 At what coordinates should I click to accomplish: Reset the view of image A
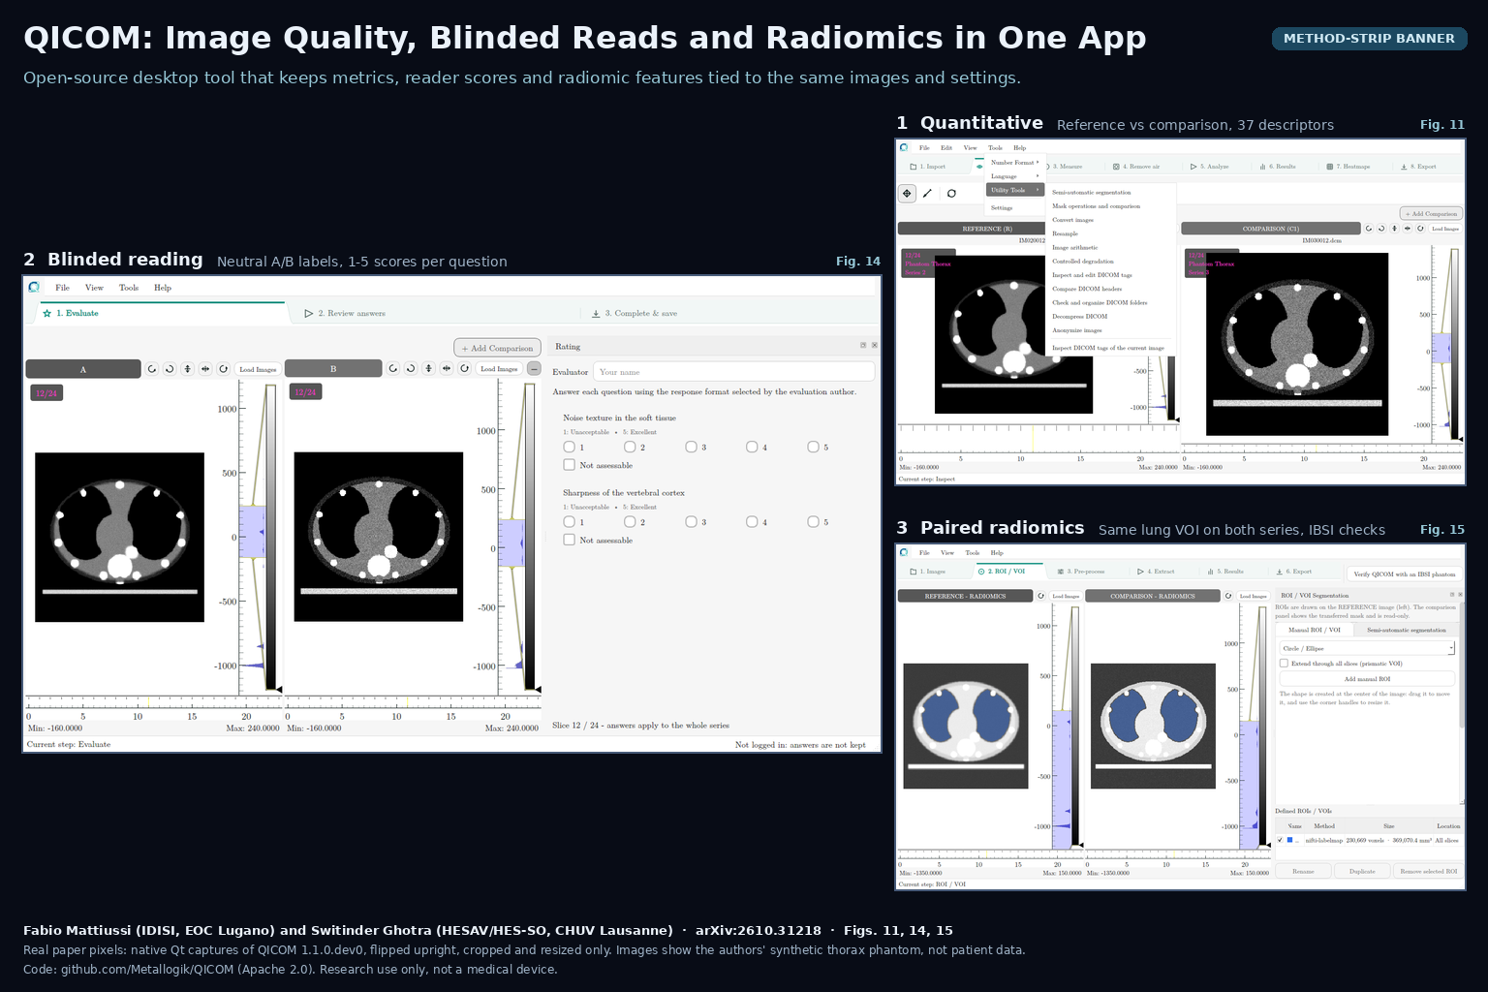224,369
